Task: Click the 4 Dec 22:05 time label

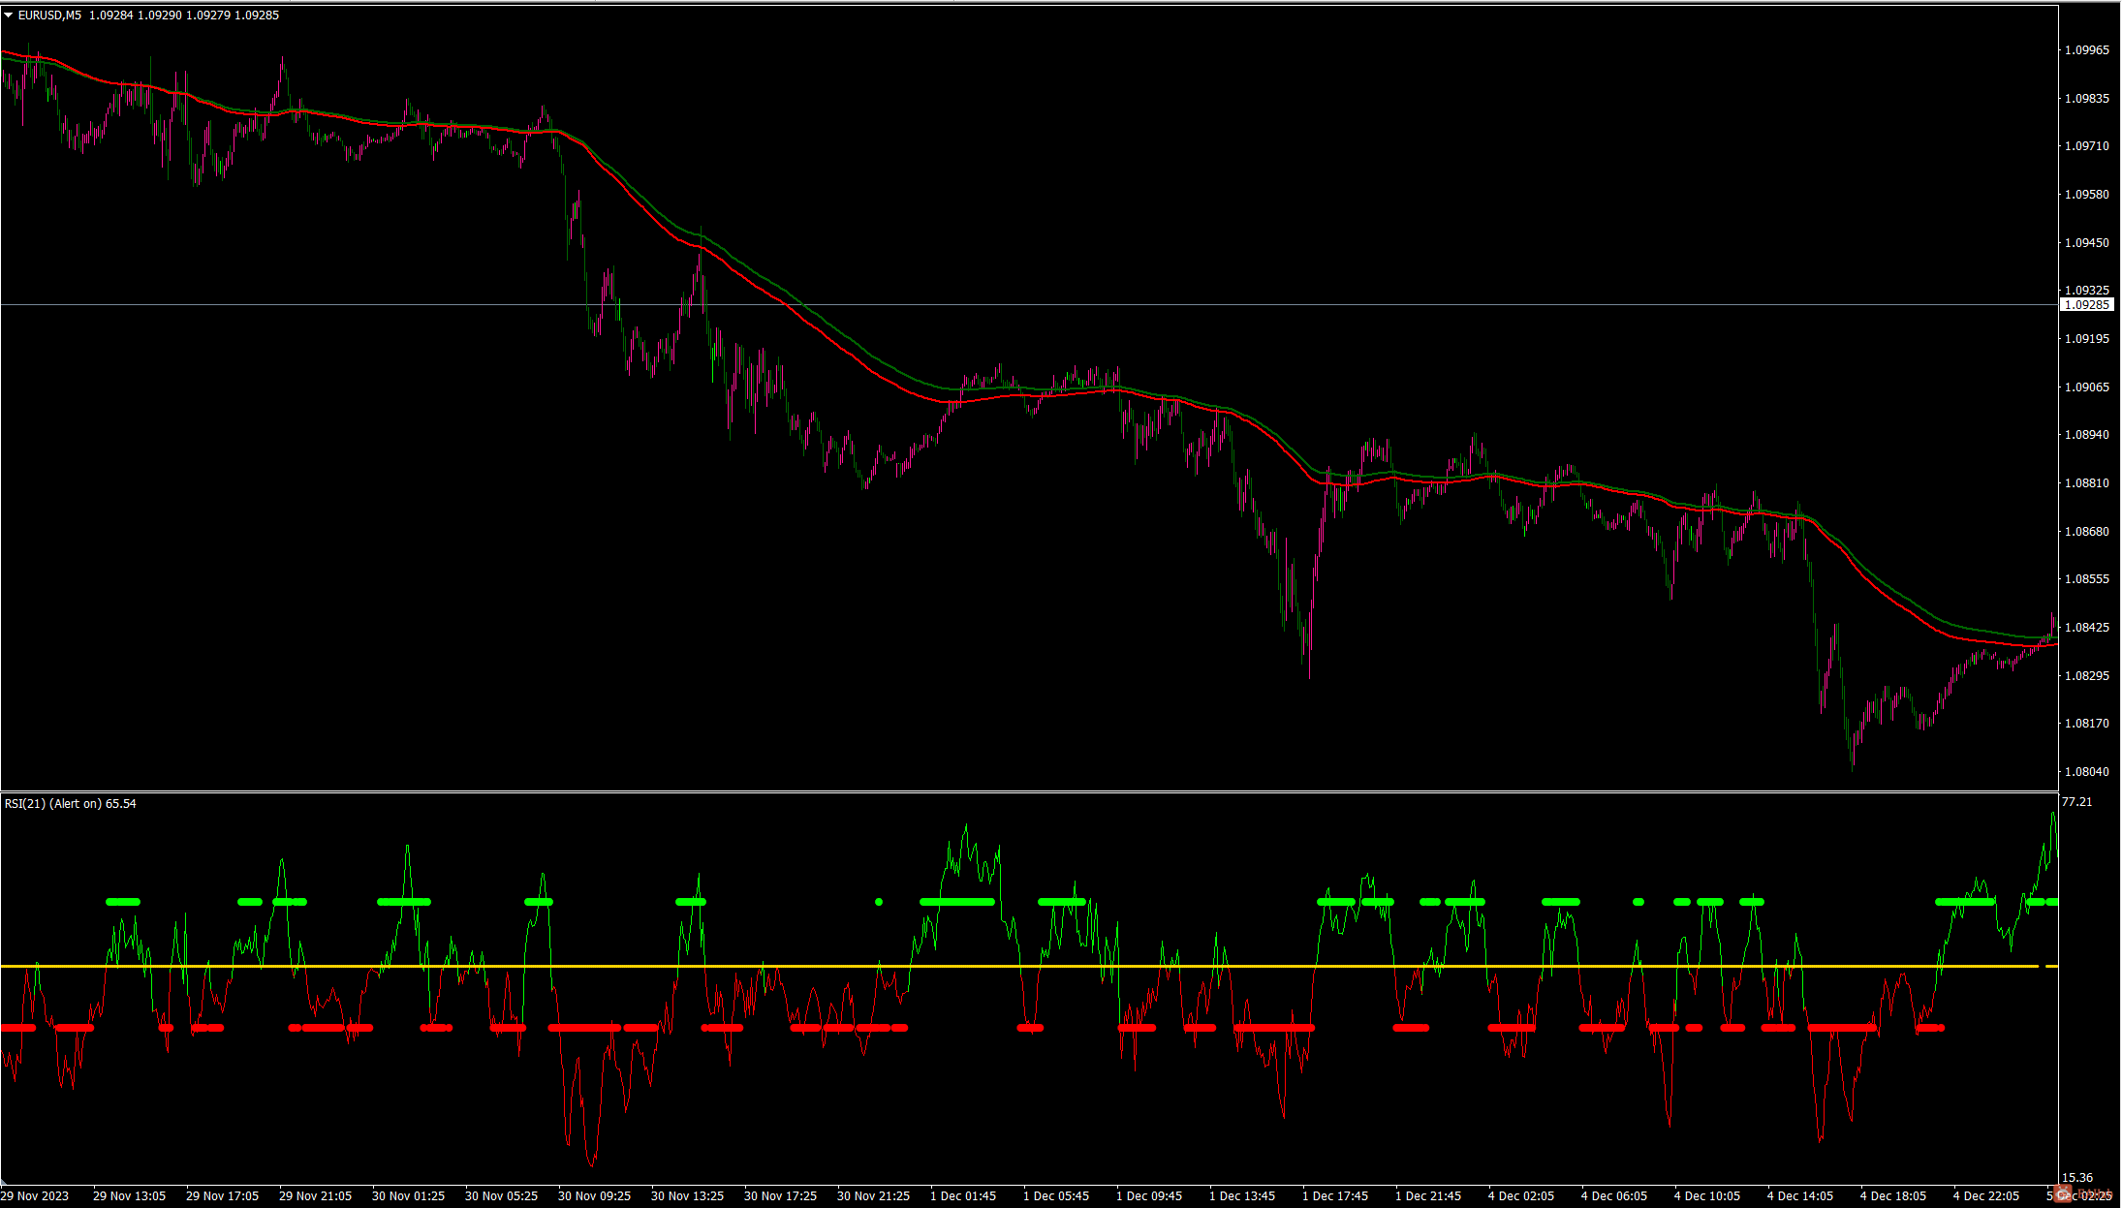Action: [x=1985, y=1196]
